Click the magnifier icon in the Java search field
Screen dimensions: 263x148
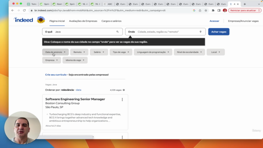(118, 32)
